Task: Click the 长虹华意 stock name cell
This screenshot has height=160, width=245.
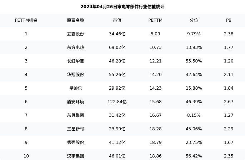Action: point(75,61)
